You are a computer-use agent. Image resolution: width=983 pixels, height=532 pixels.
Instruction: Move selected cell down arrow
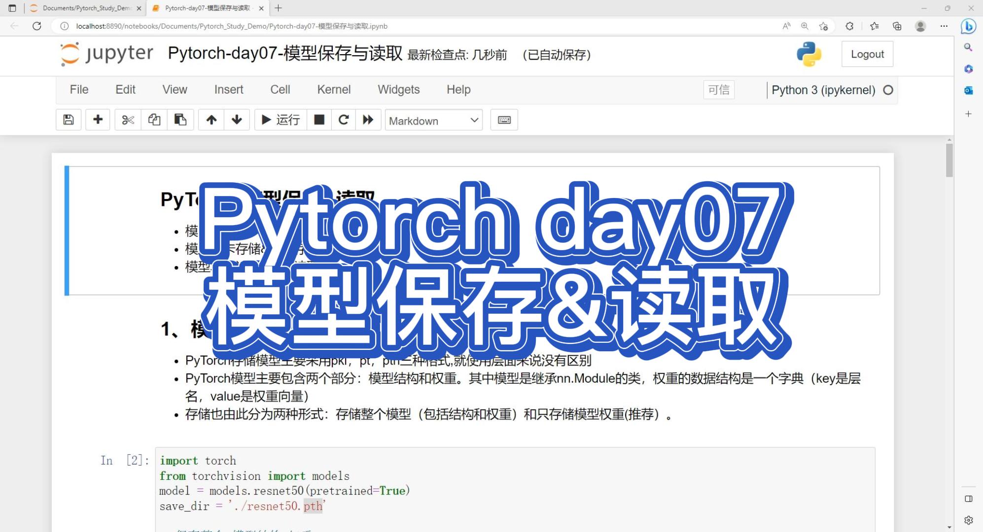237,120
